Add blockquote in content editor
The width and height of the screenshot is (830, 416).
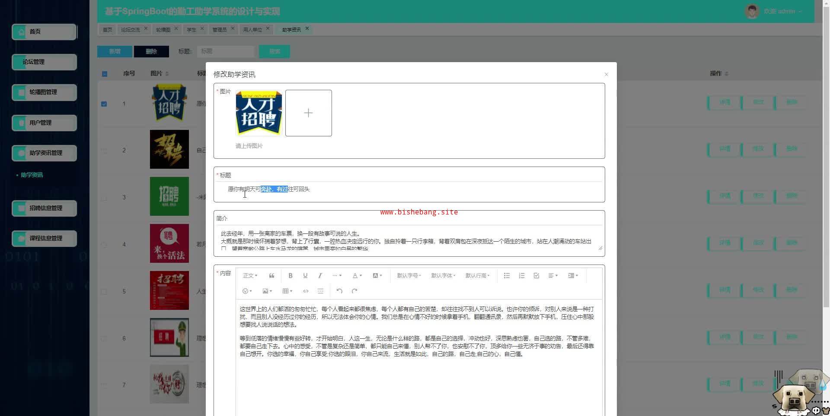[271, 276]
